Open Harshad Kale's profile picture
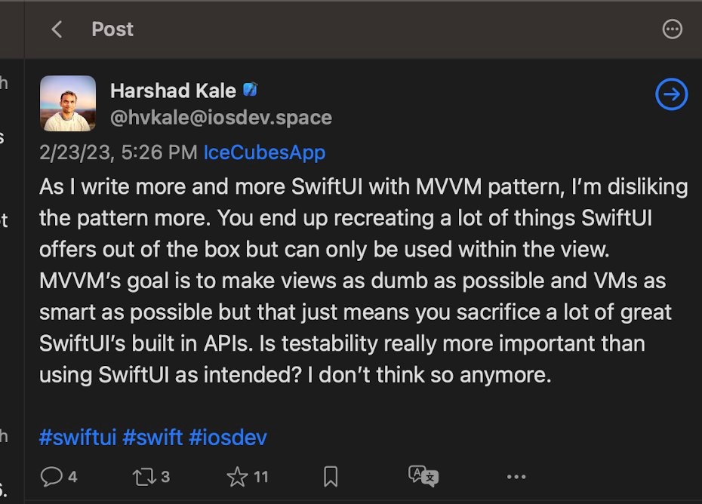 68,103
